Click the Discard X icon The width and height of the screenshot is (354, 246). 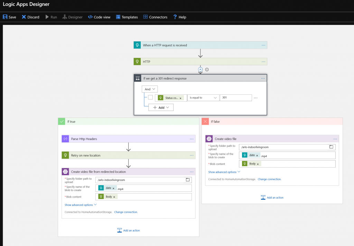[24, 17]
